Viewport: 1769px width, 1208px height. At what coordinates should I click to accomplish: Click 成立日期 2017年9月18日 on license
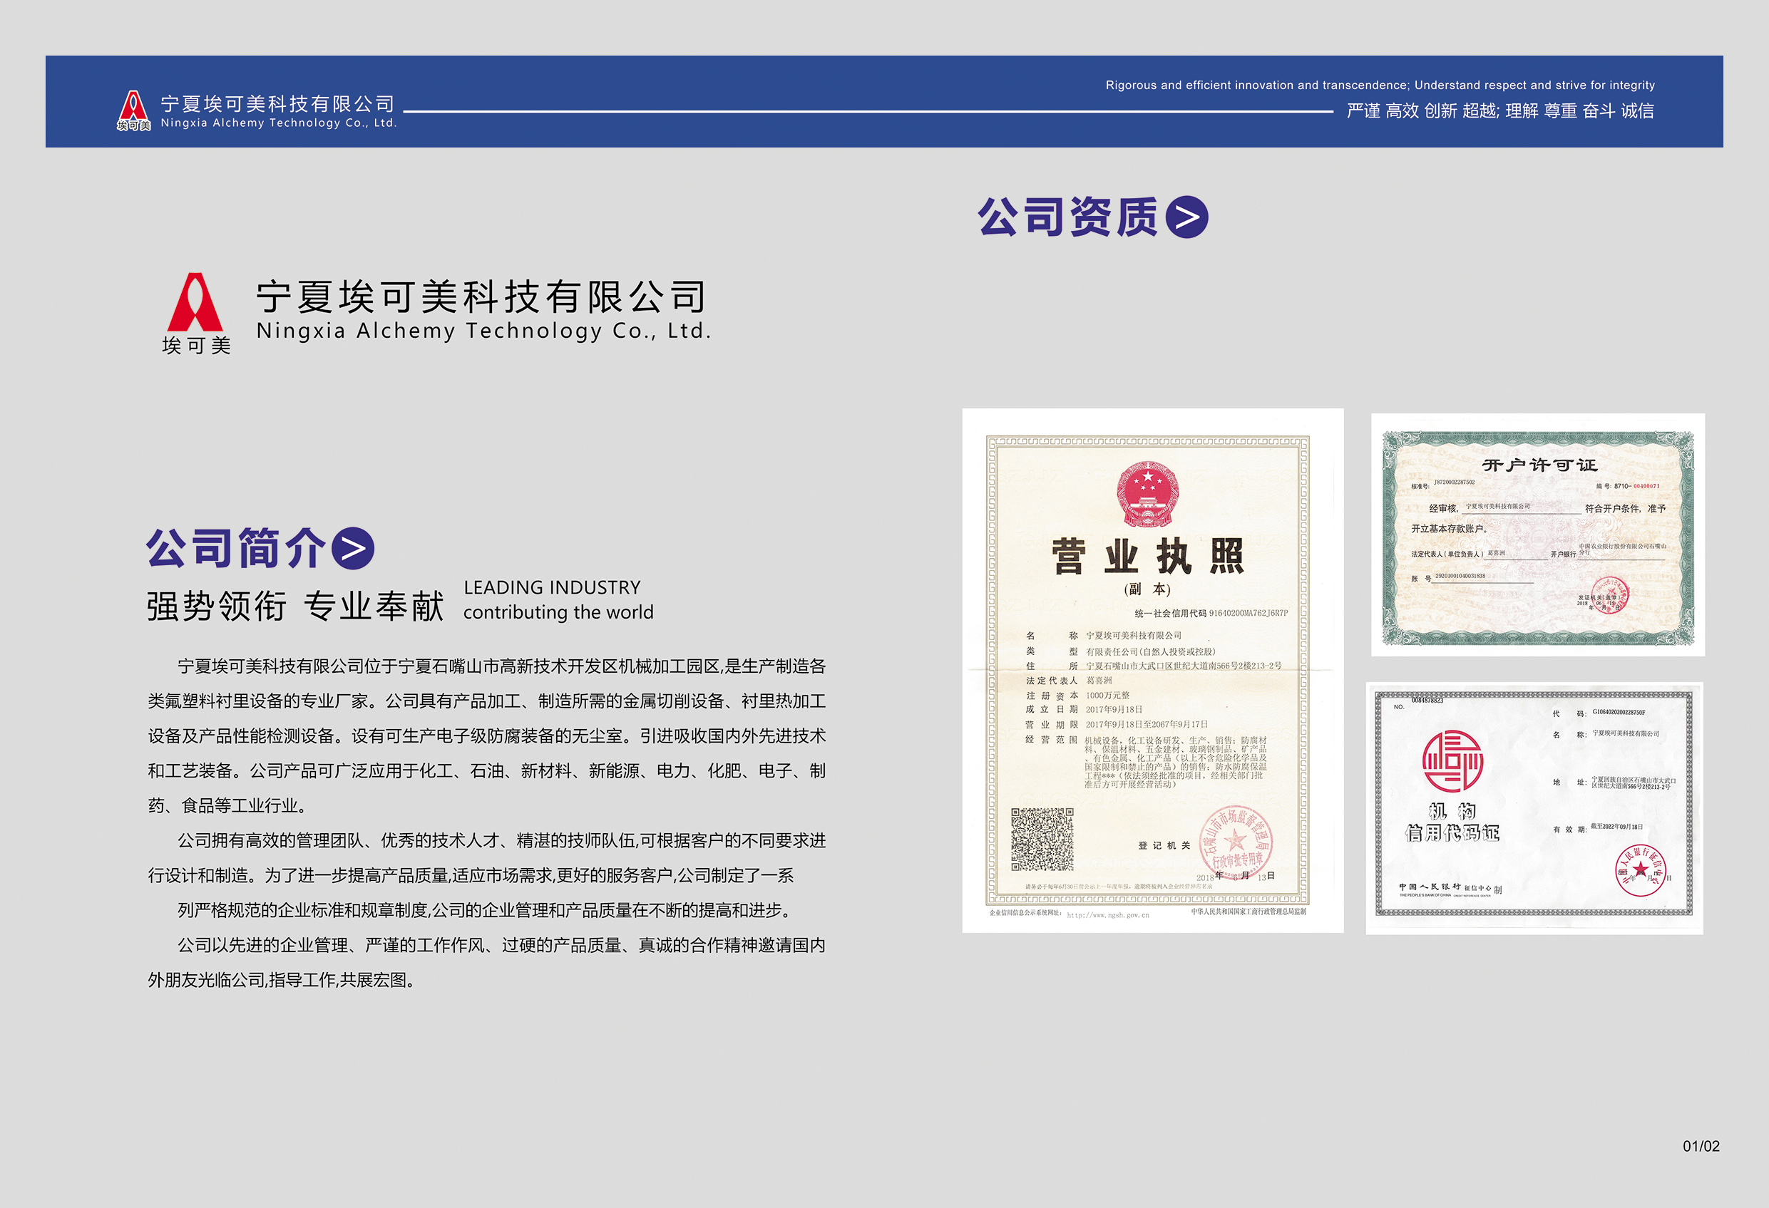1084,709
